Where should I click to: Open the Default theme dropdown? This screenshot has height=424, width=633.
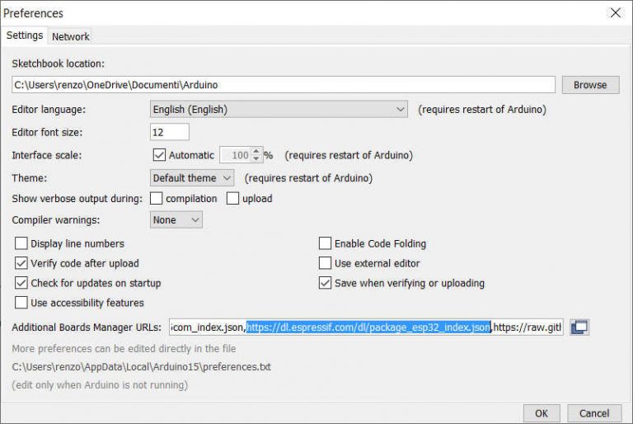[x=192, y=178]
